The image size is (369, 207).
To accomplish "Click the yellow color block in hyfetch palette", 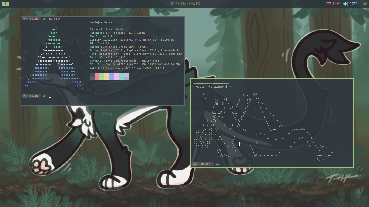I will [x=107, y=77].
